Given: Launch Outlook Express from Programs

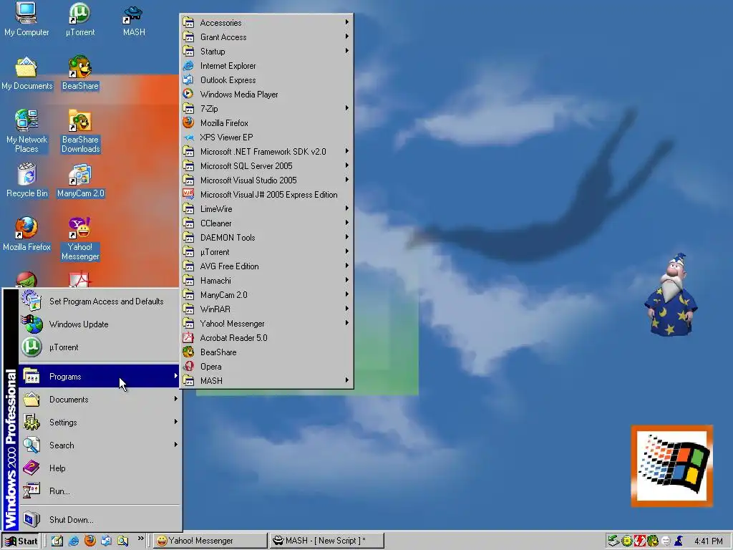Looking at the screenshot, I should click(x=266, y=80).
